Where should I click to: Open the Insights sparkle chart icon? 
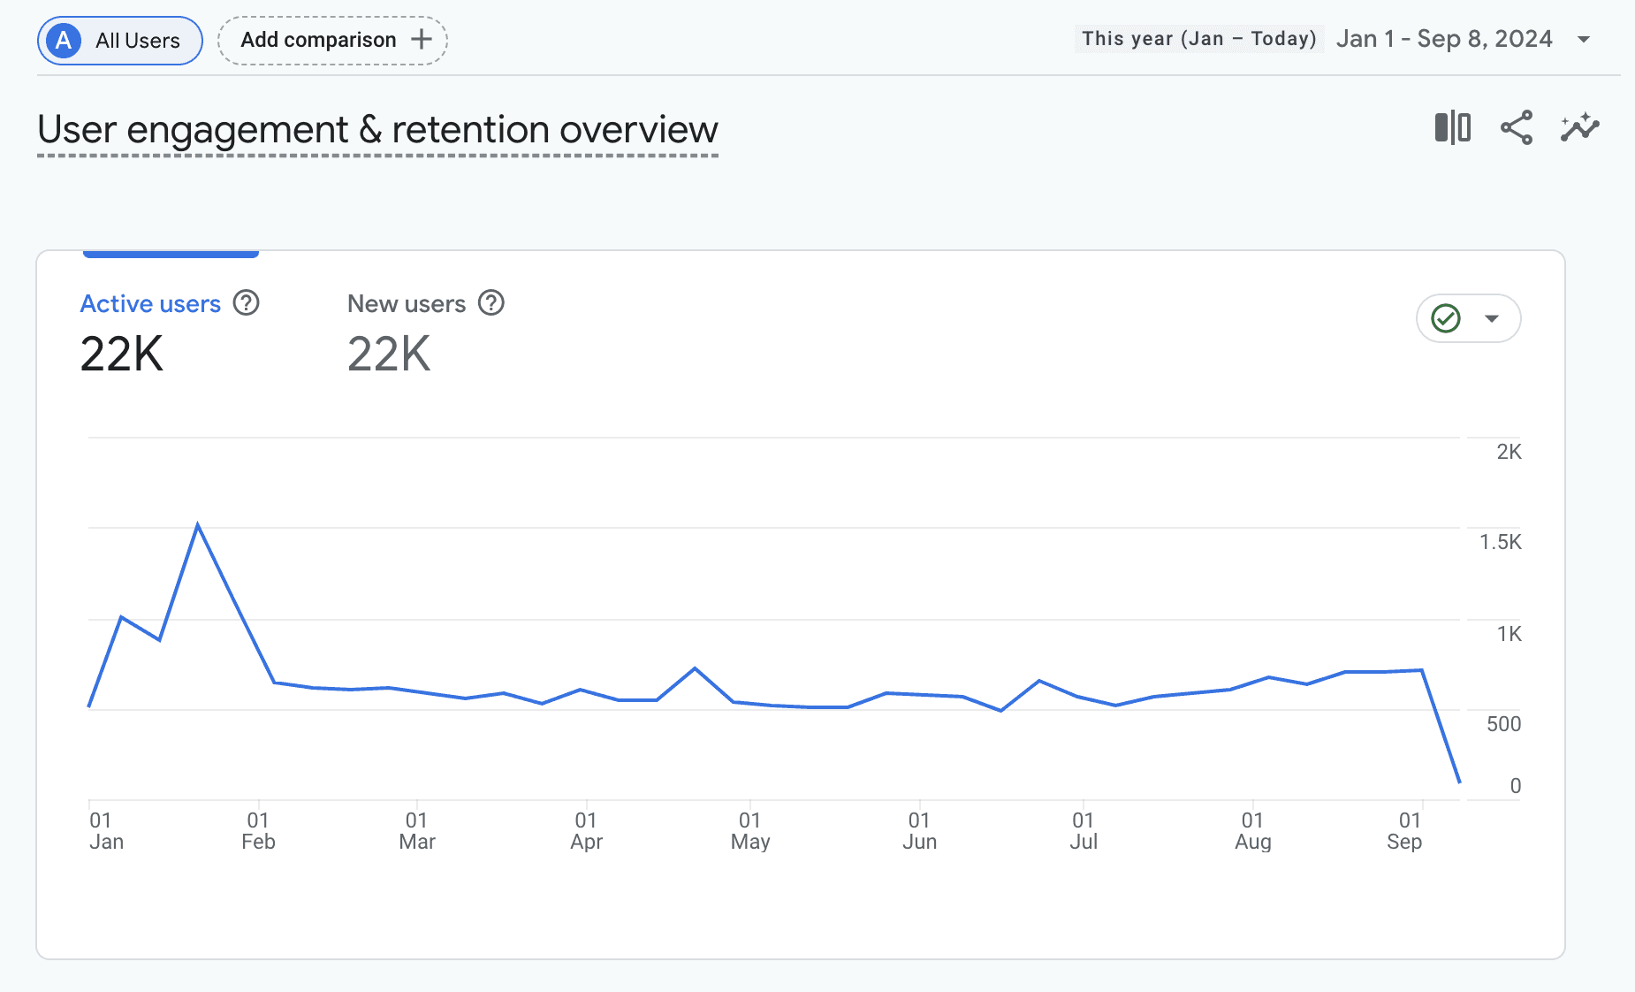tap(1580, 127)
